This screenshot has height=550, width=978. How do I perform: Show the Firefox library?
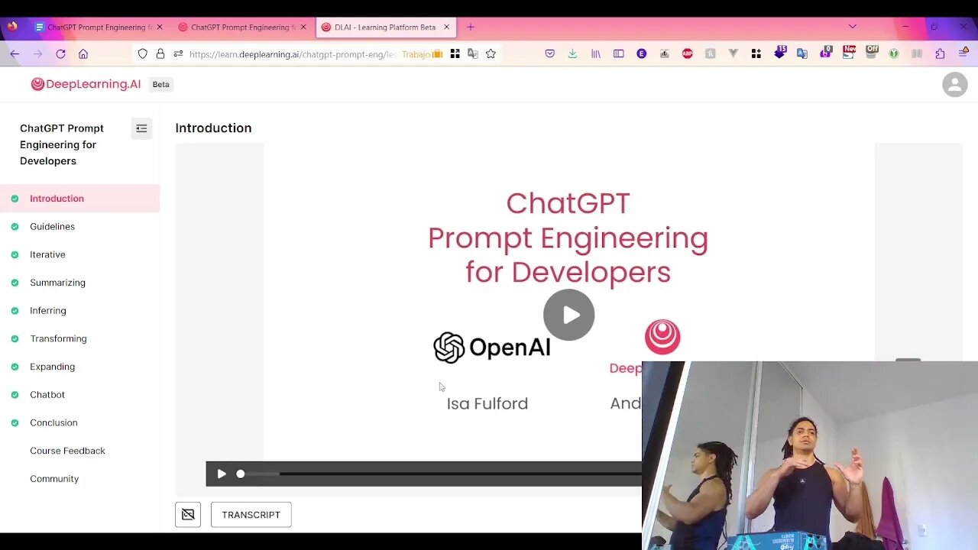point(596,53)
